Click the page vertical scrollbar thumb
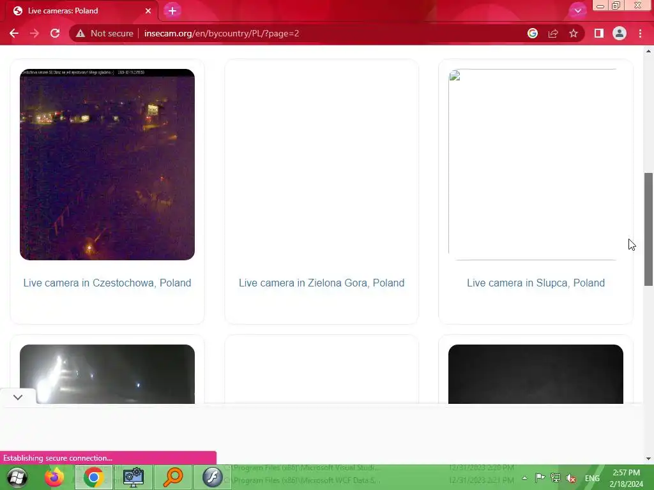 point(648,229)
